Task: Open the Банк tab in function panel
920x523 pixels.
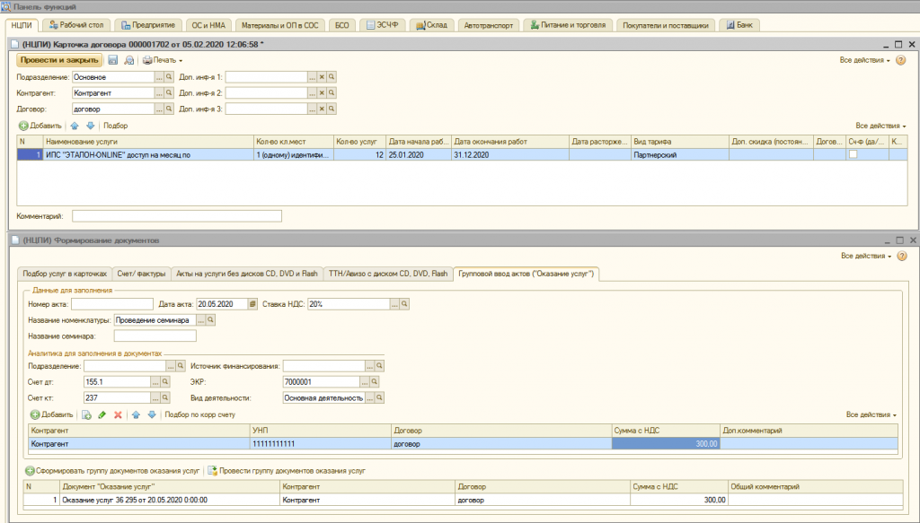Action: point(739,25)
